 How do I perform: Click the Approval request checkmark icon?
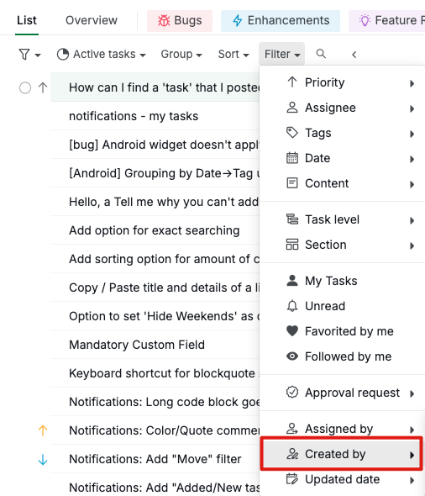tap(292, 393)
